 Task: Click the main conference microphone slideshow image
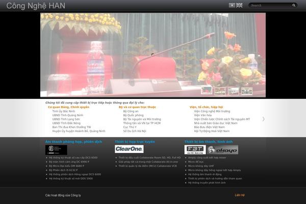[x=153, y=55]
